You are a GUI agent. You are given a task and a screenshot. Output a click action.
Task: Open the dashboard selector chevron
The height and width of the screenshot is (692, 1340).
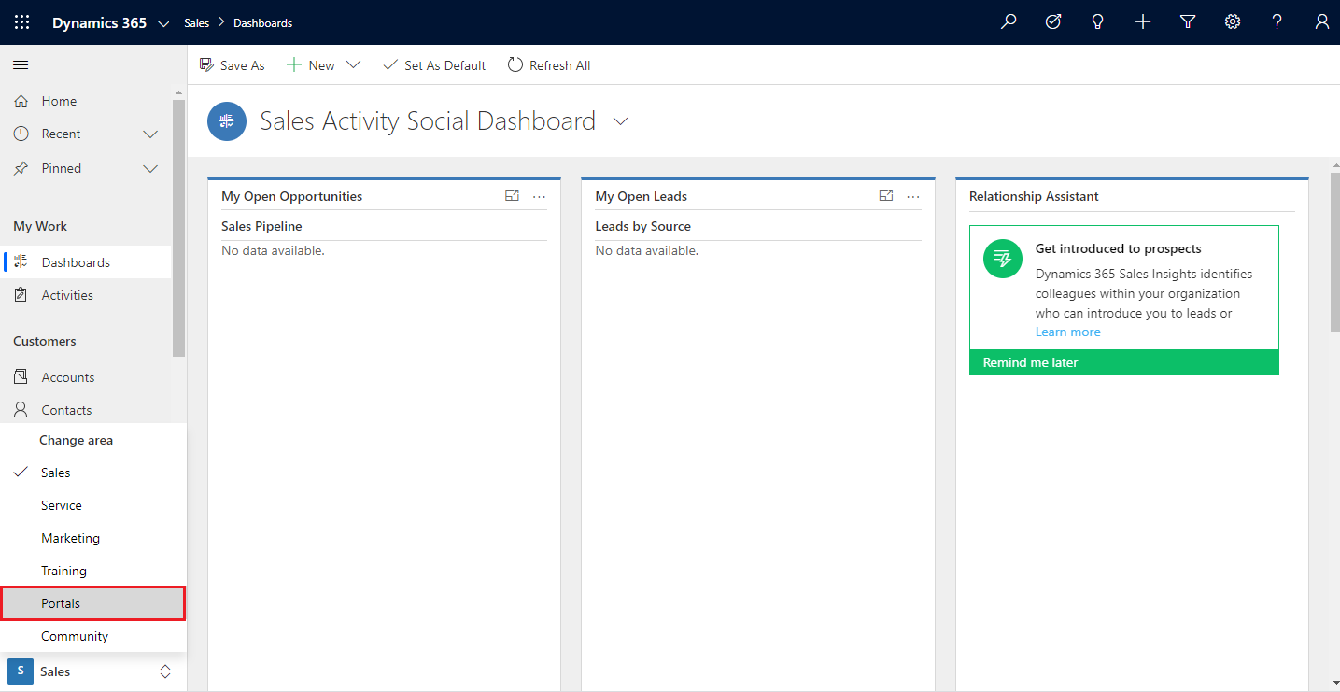[620, 121]
